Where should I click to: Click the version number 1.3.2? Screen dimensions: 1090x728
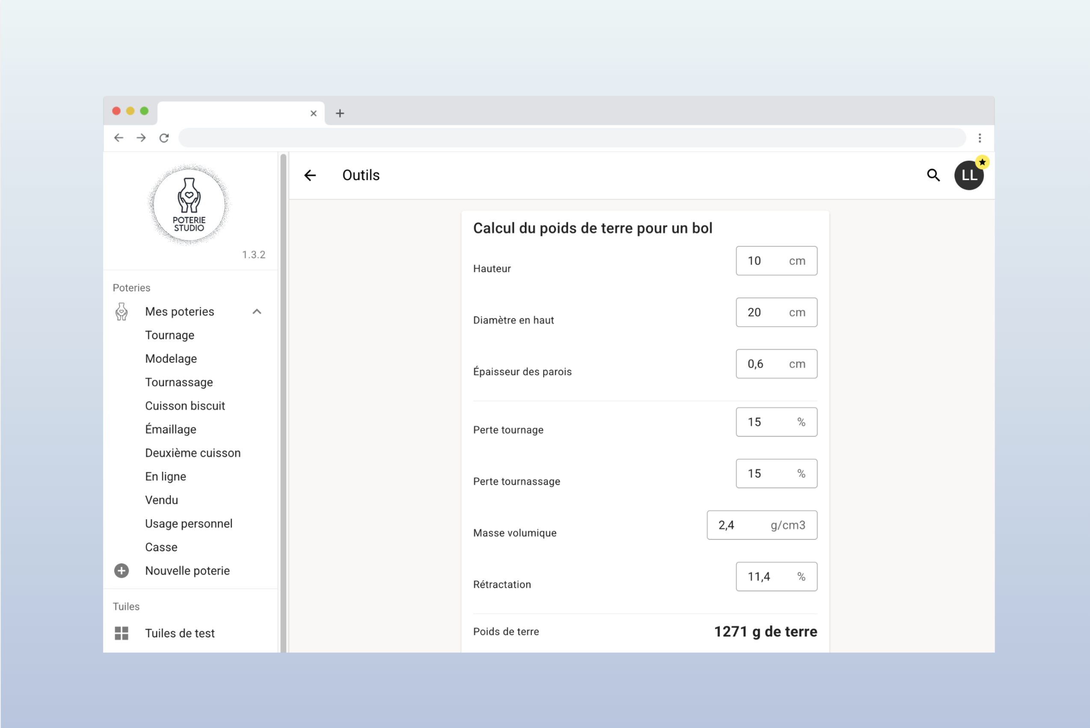(x=254, y=255)
